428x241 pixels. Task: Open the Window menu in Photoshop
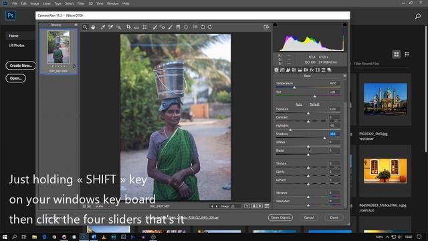tap(112, 3)
